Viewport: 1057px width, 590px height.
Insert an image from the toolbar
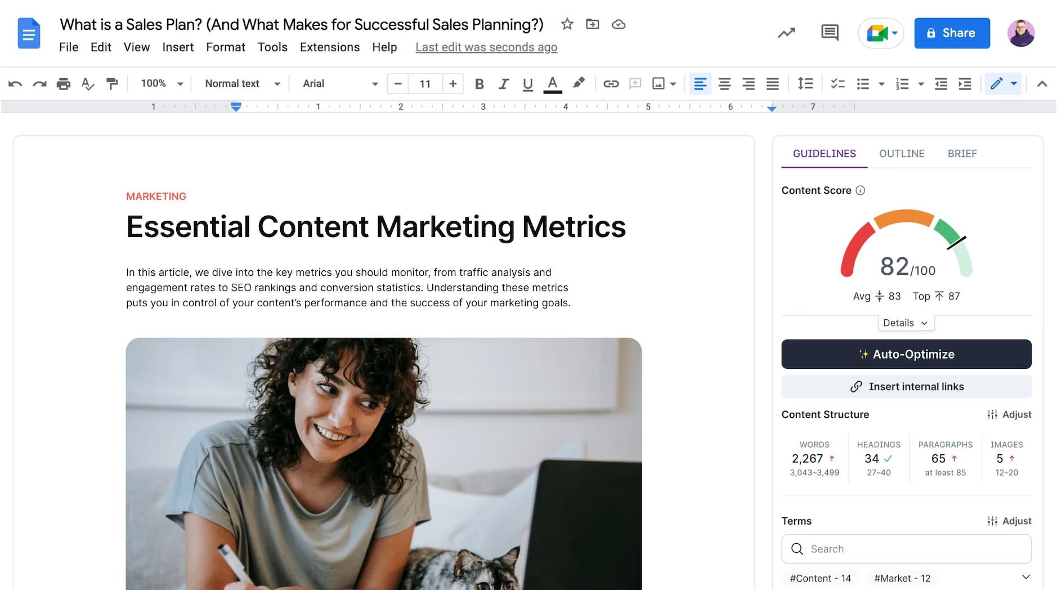click(x=659, y=83)
